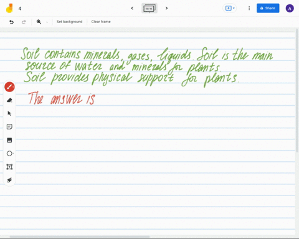Click Set background
Image resolution: width=299 pixels, height=239 pixels.
click(69, 22)
